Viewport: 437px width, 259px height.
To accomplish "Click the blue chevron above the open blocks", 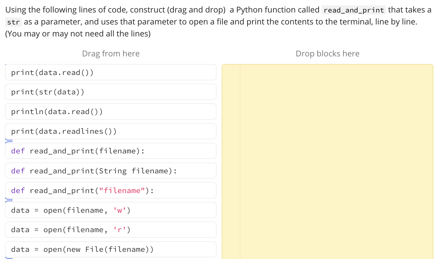I will point(9,200).
